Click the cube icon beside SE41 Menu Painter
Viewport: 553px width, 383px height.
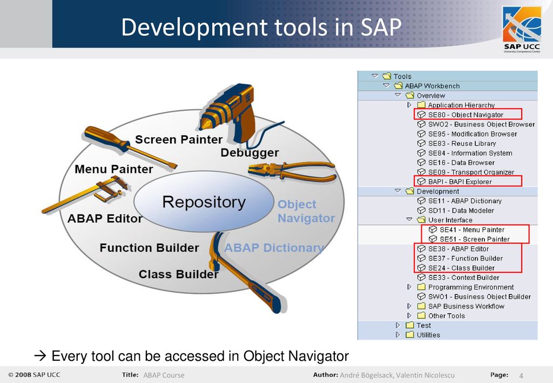pos(433,229)
